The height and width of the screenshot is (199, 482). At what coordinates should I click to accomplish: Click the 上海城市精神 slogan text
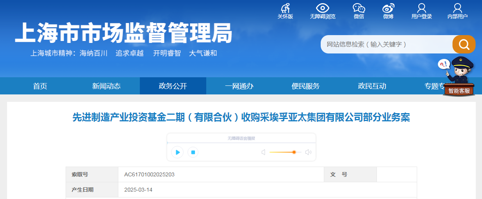click(124, 53)
